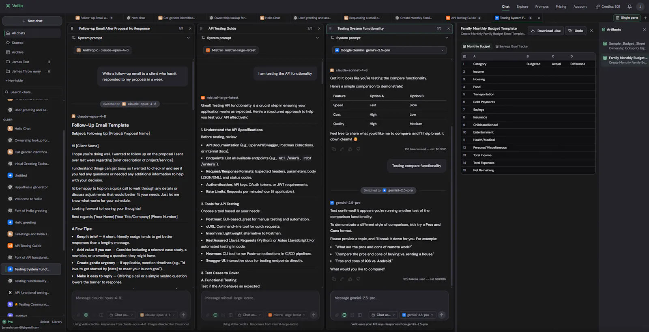
Task: Expand System prompt in Testing System Functionality pane
Action: (389, 38)
